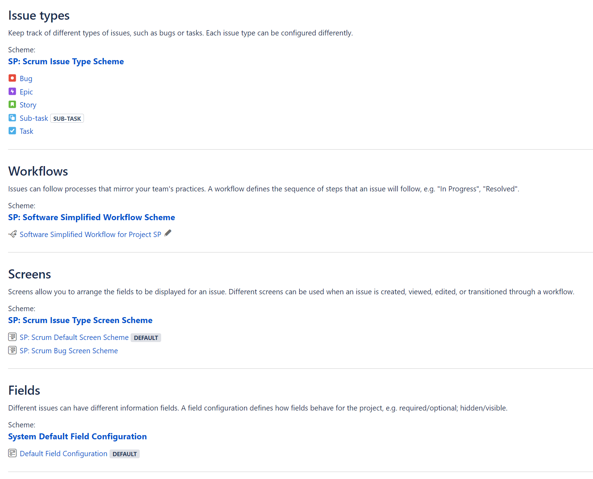Open Default Field Configuration link
This screenshot has width=593, height=479.
pos(64,454)
